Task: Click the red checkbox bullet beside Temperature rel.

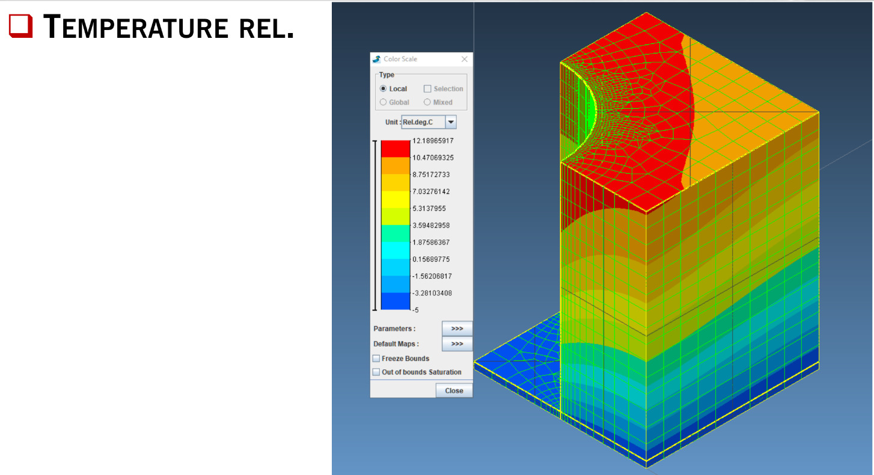Action: (20, 26)
